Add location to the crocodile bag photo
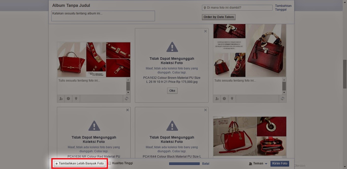Viewport: 347px width, 169px height. tap(232, 99)
